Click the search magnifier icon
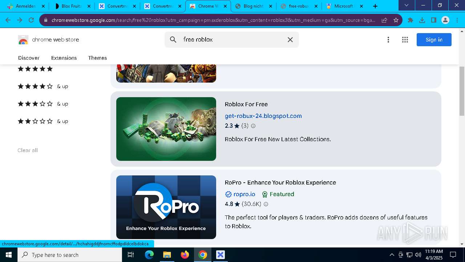The width and height of the screenshot is (465, 262). tap(173, 40)
